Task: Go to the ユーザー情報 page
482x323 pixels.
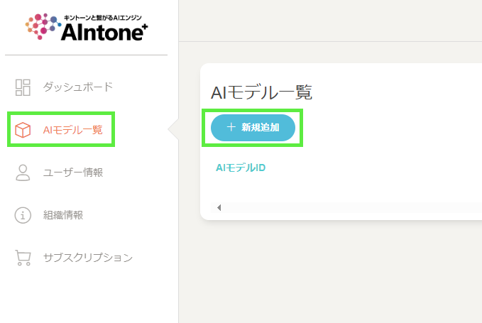Action: (73, 173)
